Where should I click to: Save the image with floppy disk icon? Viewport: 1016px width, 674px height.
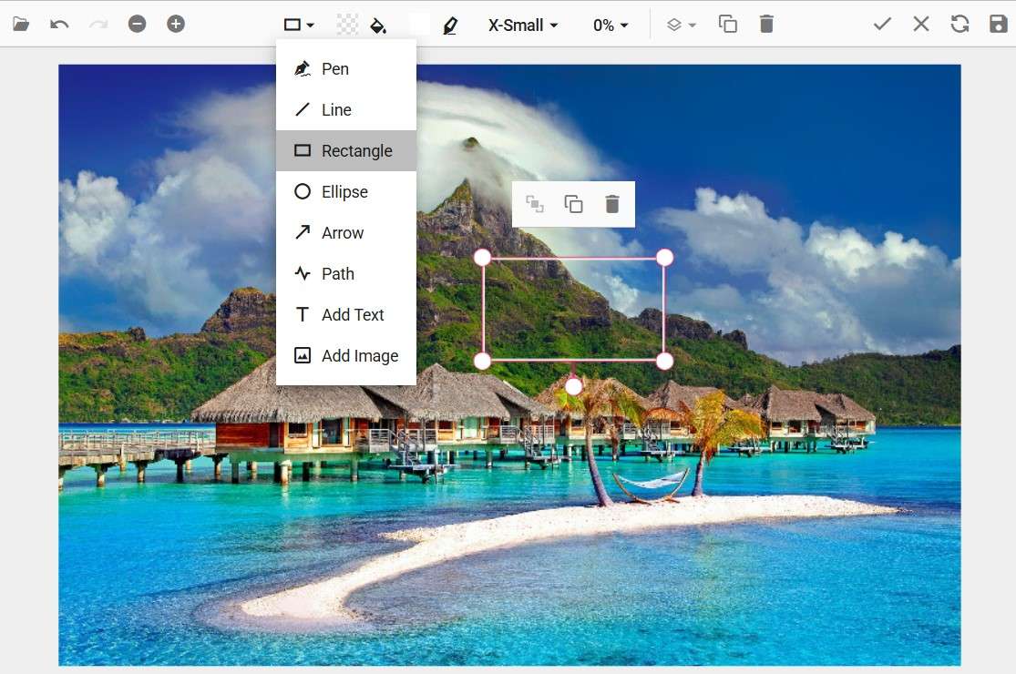[998, 25]
